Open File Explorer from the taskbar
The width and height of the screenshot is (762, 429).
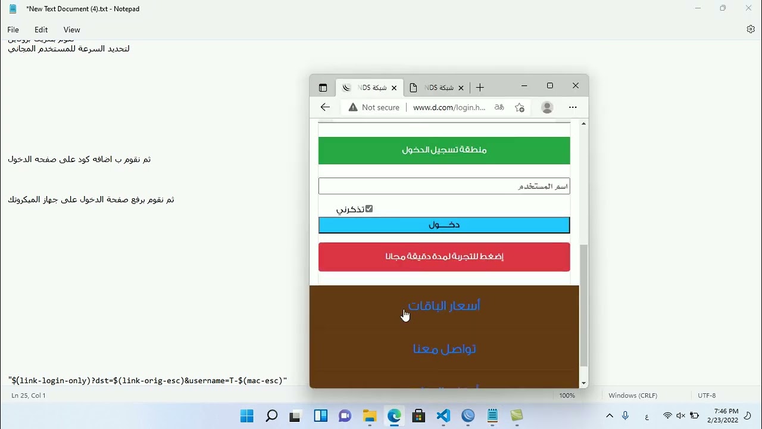point(370,416)
